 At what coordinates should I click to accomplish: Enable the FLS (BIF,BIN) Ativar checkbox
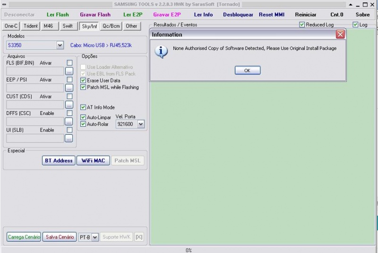pyautogui.click(x=69, y=63)
